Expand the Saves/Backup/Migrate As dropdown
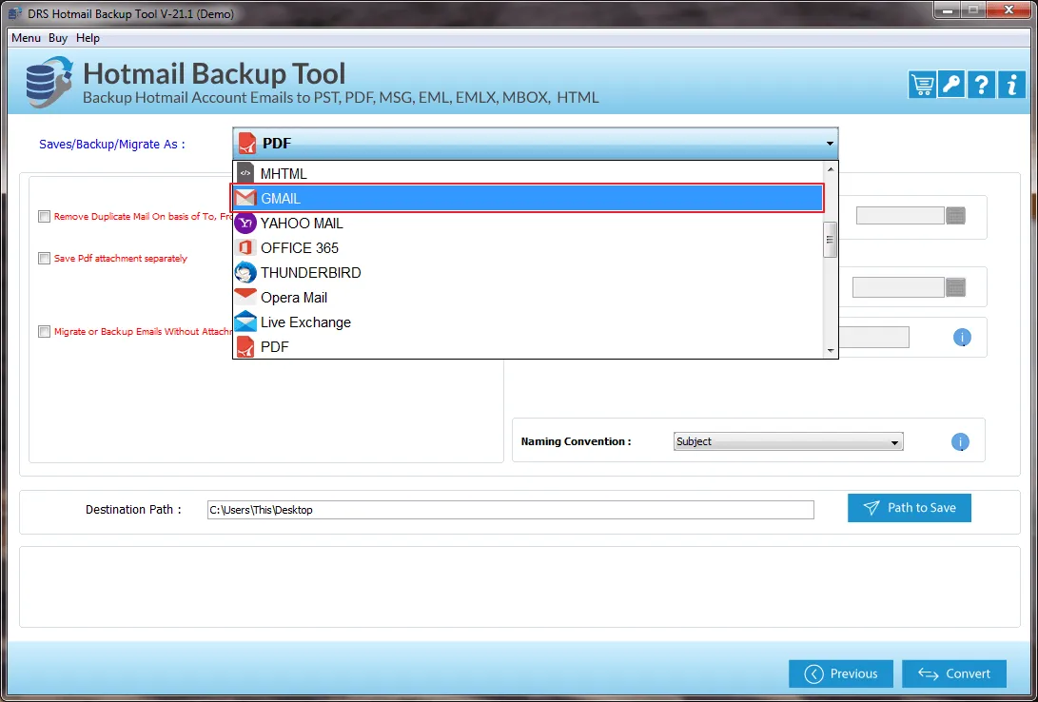Image resolution: width=1038 pixels, height=702 pixels. click(536, 143)
